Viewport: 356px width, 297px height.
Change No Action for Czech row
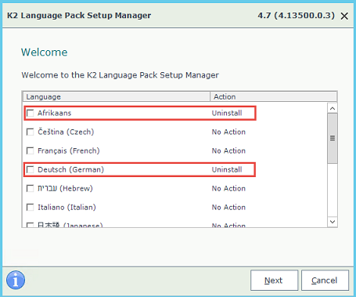(x=228, y=132)
